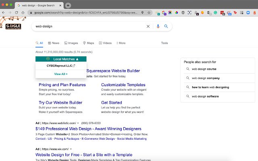Select the web design Google Search tab

point(38,5)
